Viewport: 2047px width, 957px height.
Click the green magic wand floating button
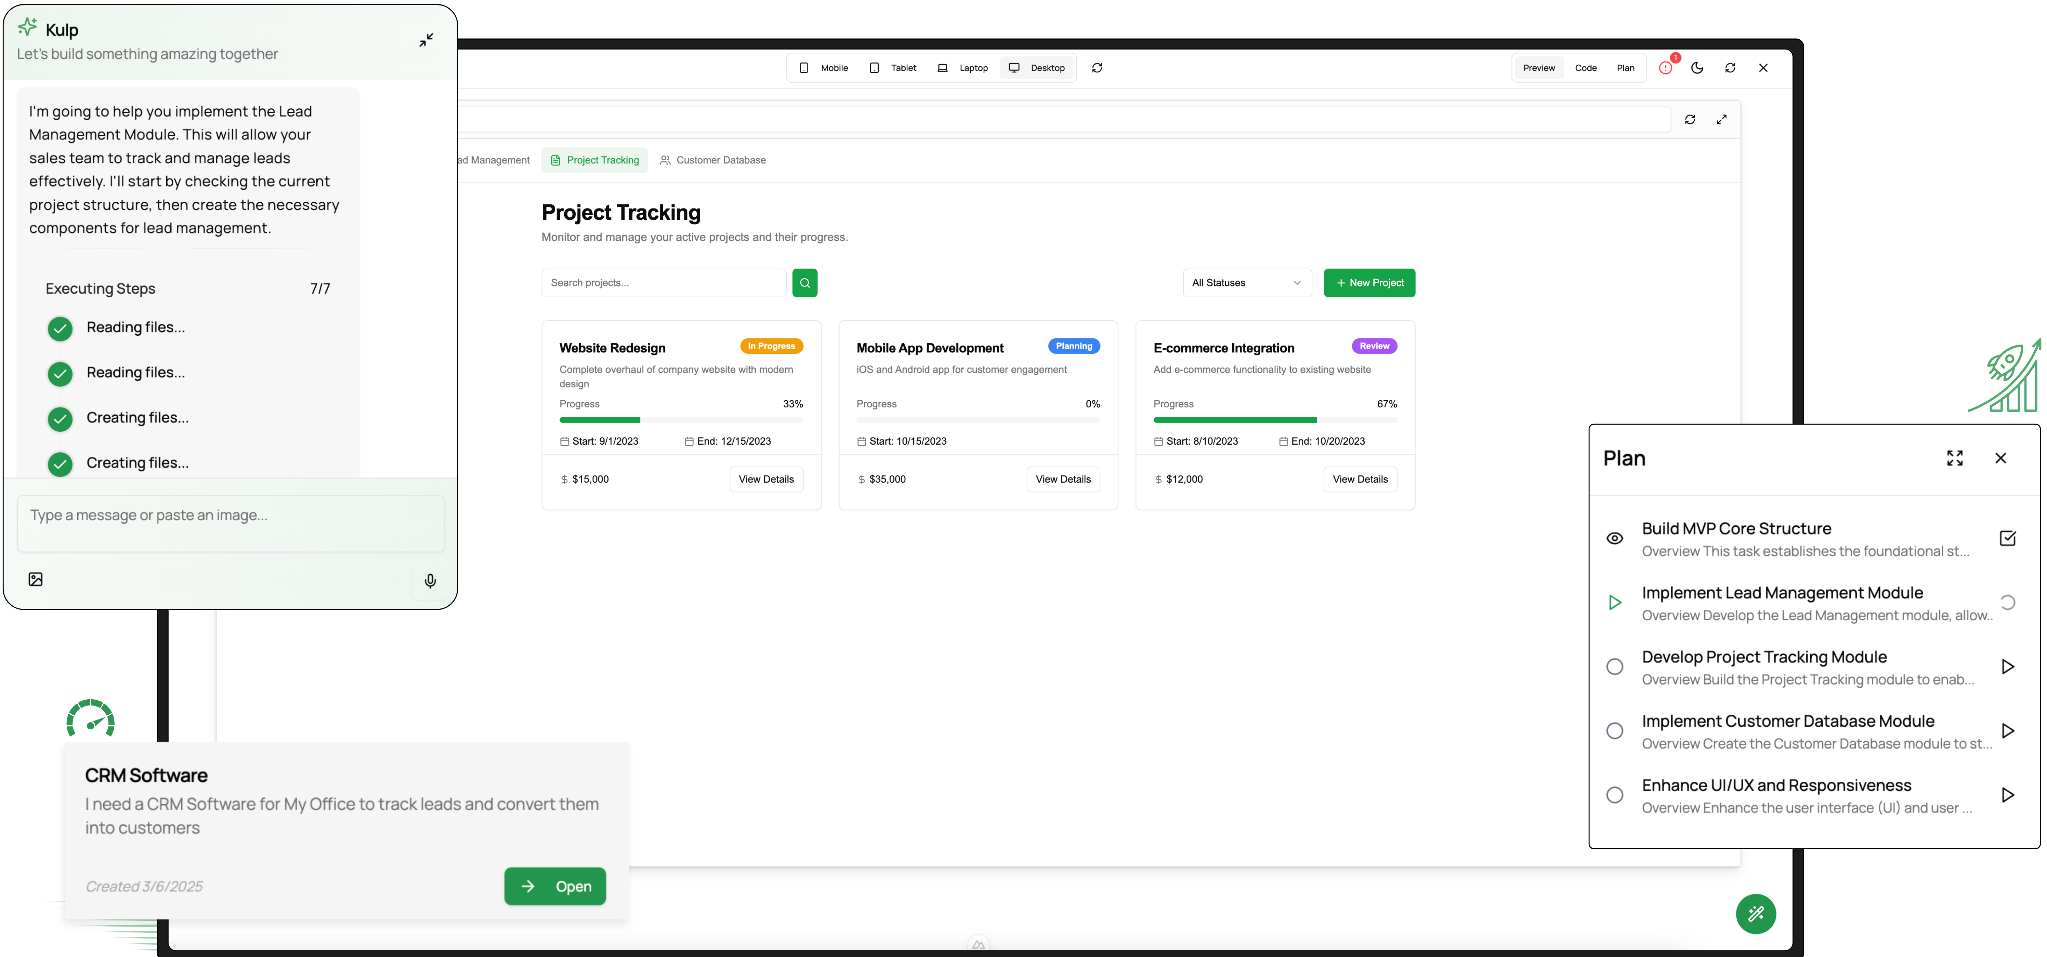(x=1755, y=914)
